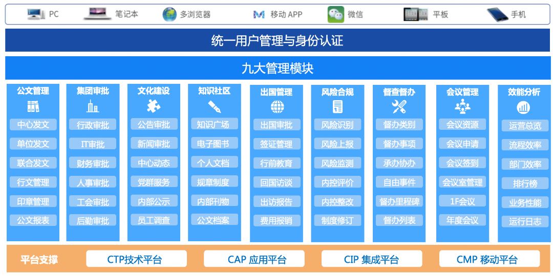Select 风险监测 item
This screenshot has width=553, height=276.
[x=338, y=163]
